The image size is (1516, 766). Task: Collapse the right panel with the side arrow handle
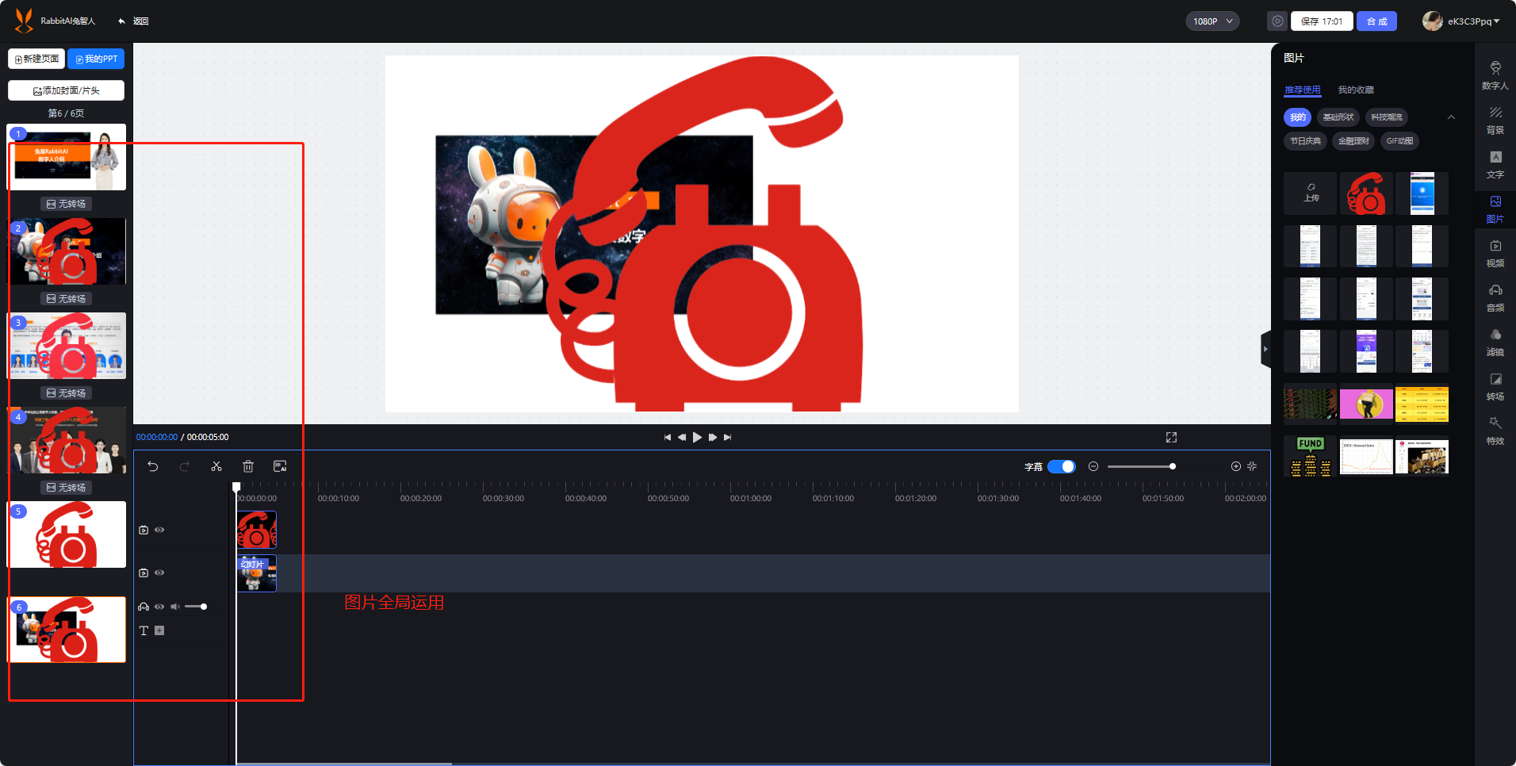tap(1265, 349)
